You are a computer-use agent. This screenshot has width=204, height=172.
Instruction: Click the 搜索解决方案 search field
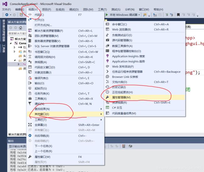point(17,34)
